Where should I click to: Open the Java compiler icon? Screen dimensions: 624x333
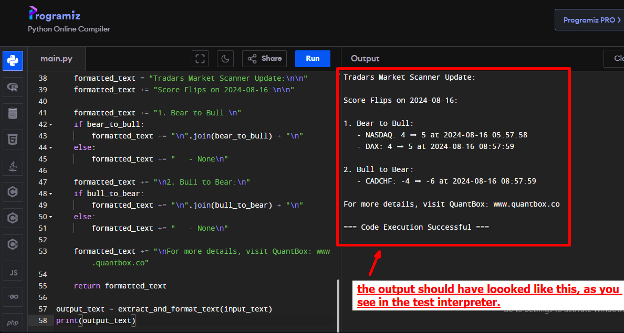[x=13, y=166]
